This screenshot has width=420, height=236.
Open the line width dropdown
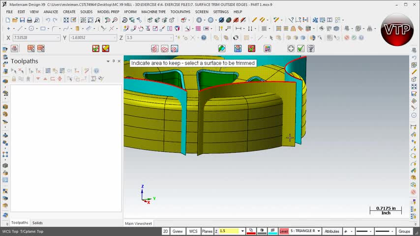(392, 231)
